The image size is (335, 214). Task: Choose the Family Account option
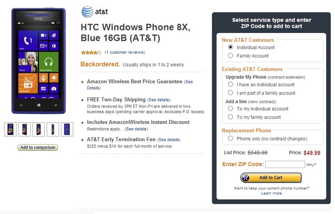(231, 56)
